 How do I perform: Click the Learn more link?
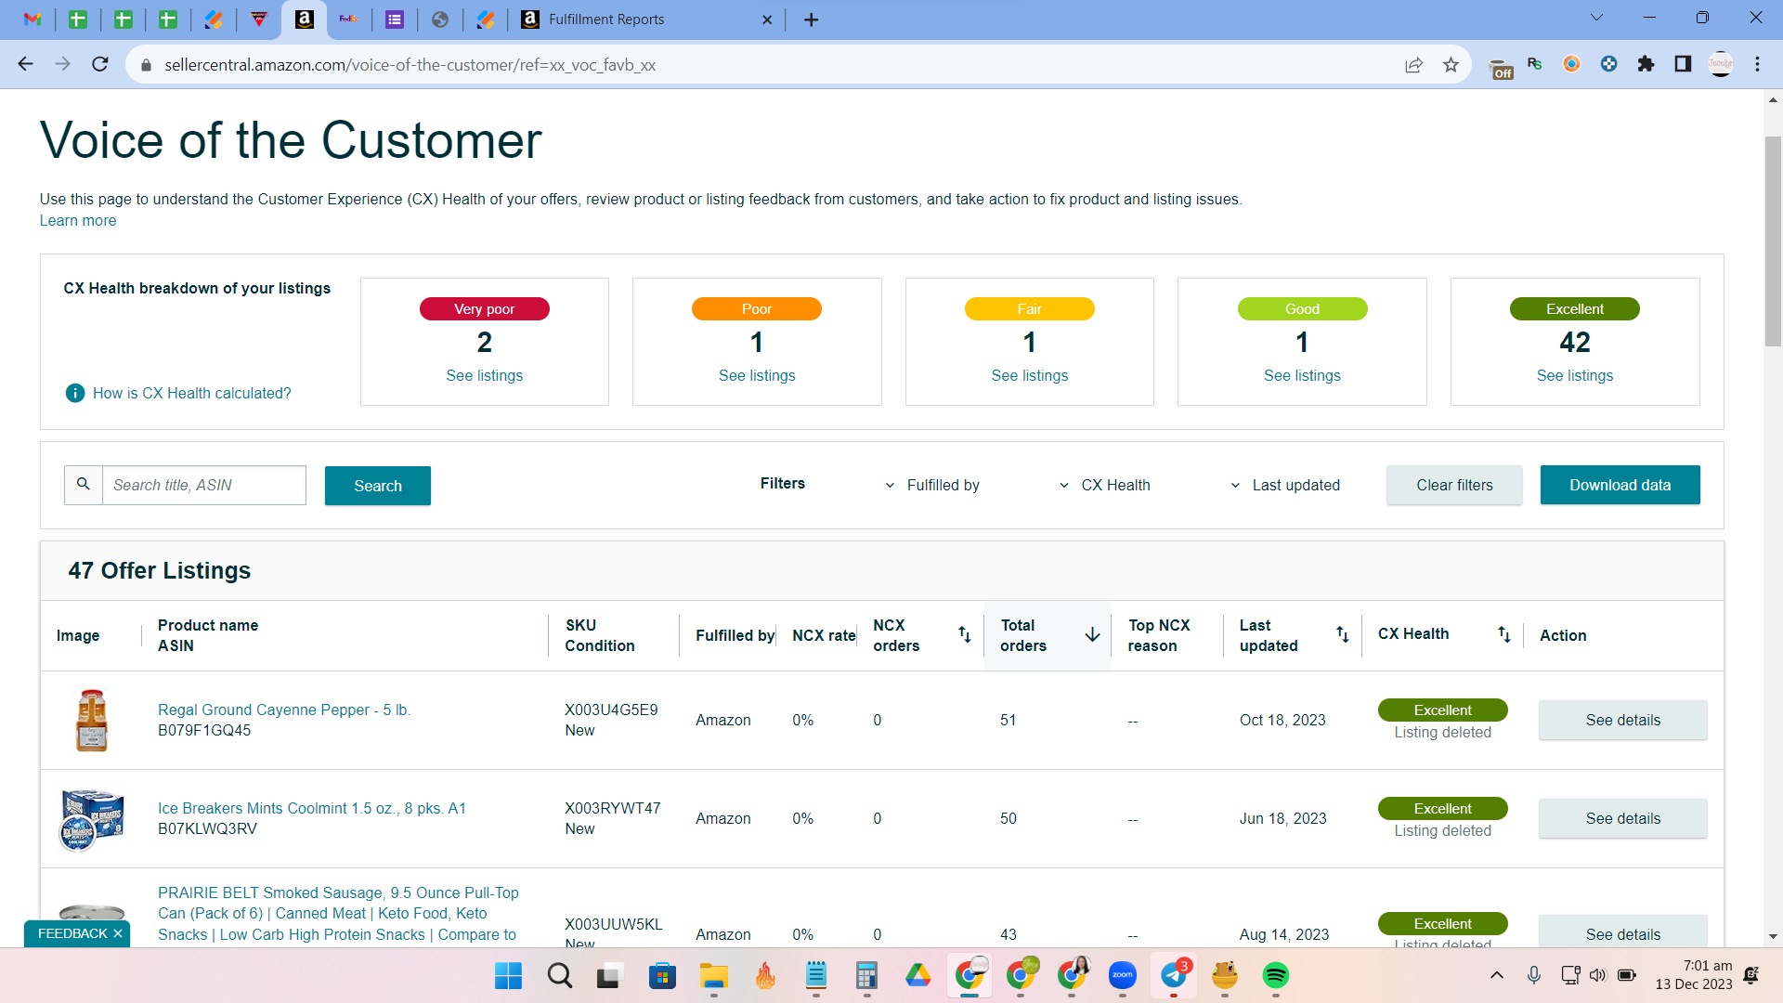(78, 221)
